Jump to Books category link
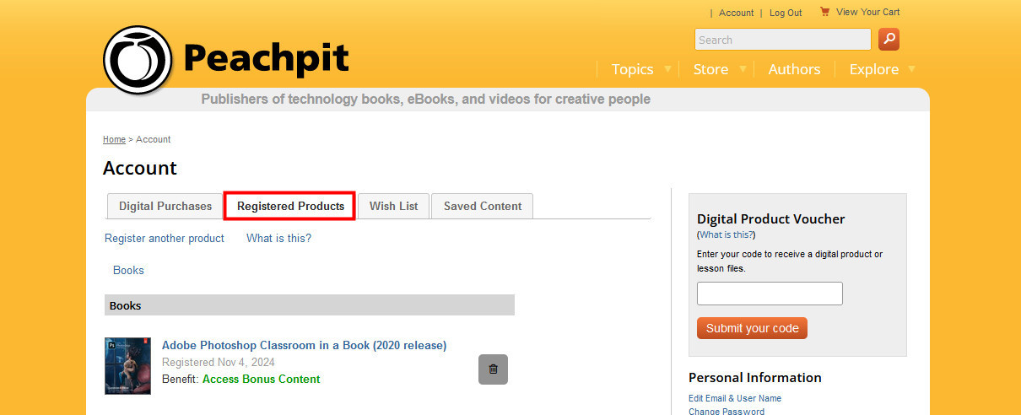Image resolution: width=1021 pixels, height=415 pixels. [128, 270]
